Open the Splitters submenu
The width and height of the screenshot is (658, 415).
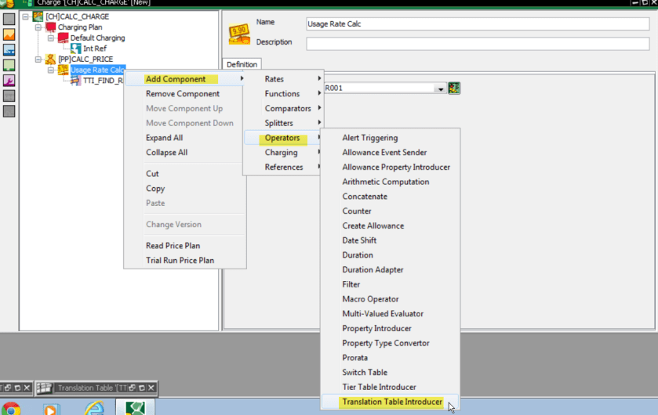pyautogui.click(x=283, y=123)
